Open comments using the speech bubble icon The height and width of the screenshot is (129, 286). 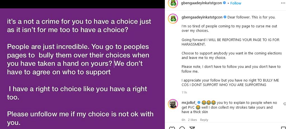[182, 128]
